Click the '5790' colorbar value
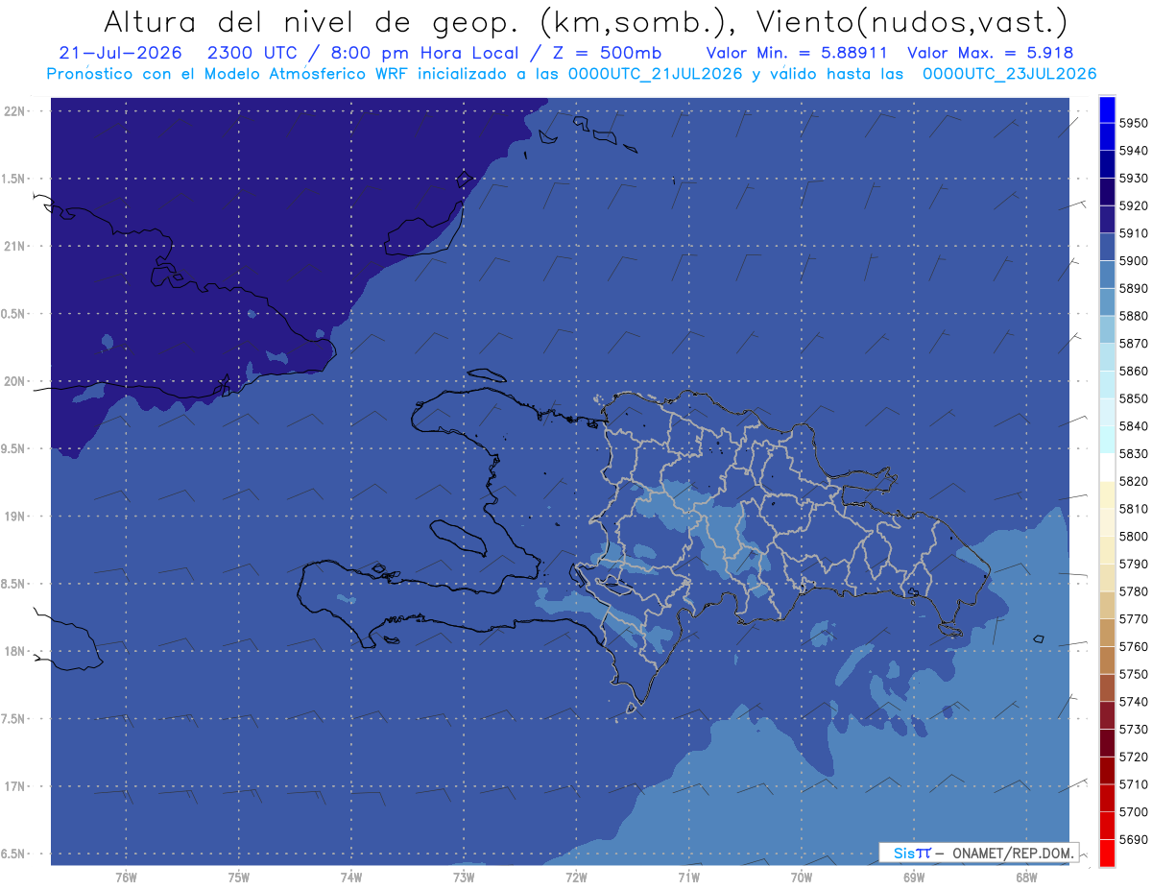This screenshot has height=890, width=1152. pos(1133,564)
